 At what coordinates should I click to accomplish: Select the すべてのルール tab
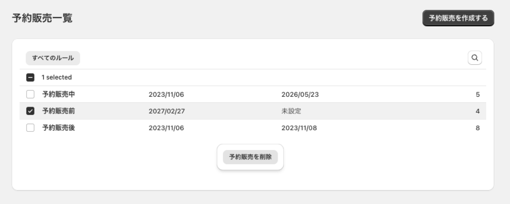[x=53, y=58]
